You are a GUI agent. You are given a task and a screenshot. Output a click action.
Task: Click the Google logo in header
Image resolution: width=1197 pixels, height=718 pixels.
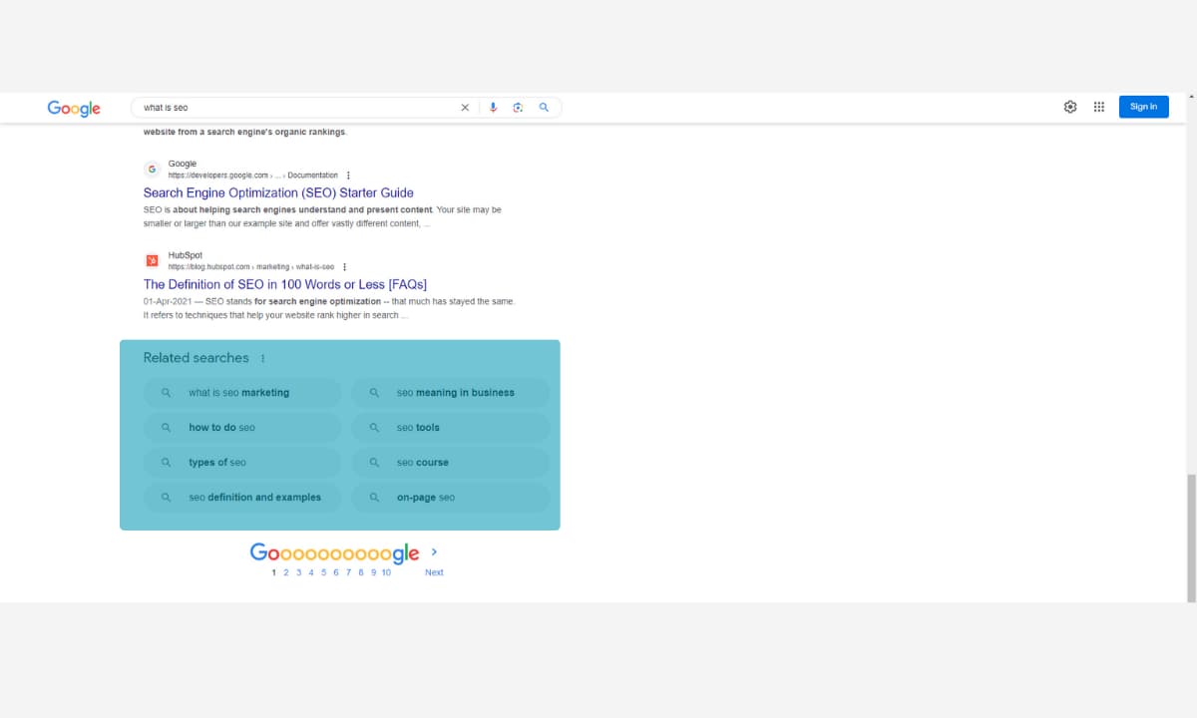[74, 108]
